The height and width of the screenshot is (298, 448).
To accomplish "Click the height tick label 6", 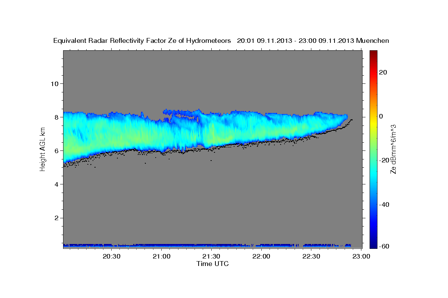I will [x=57, y=150].
